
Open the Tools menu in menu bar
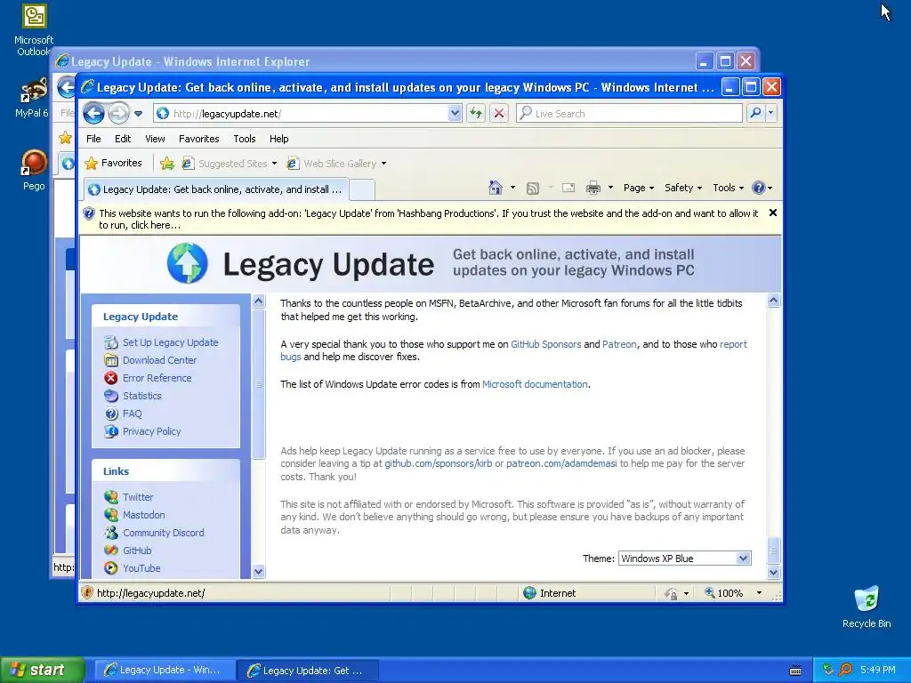(245, 139)
